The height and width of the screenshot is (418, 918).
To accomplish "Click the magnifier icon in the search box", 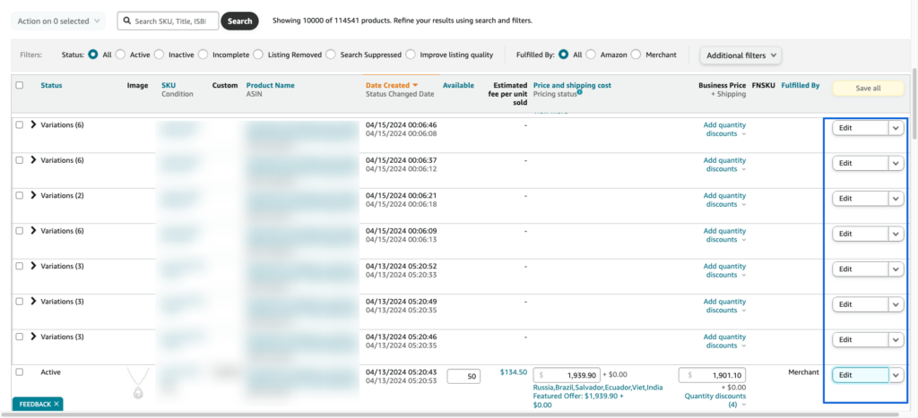I will (x=126, y=21).
